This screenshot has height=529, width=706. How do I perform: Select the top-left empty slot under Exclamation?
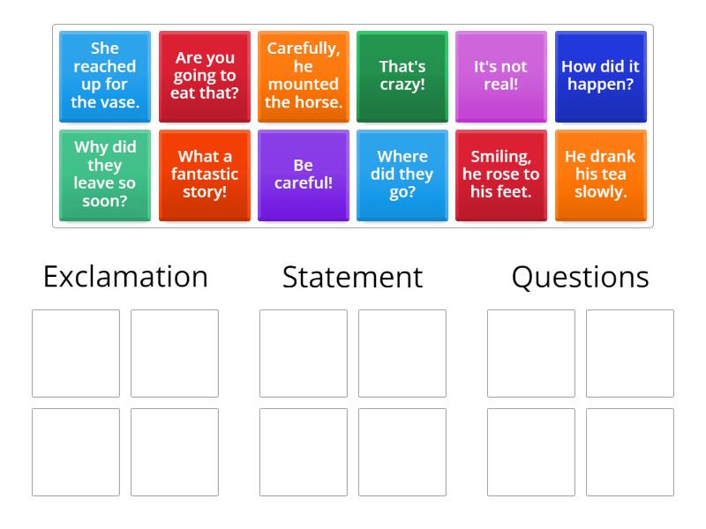[76, 352]
